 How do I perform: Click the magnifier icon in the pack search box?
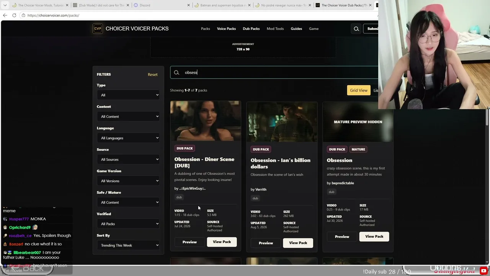pyautogui.click(x=176, y=72)
